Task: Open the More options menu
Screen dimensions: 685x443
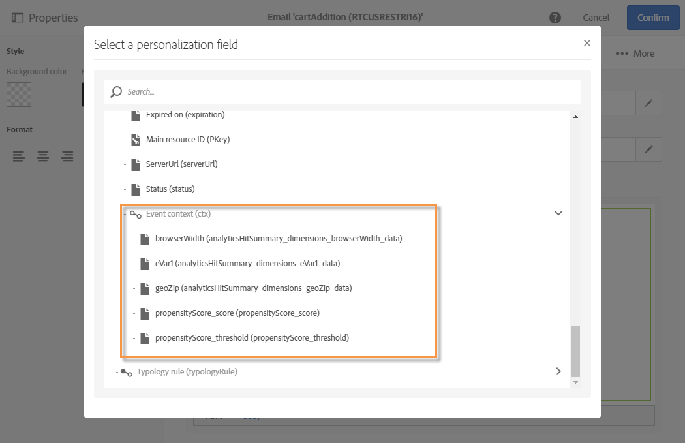Action: (635, 53)
